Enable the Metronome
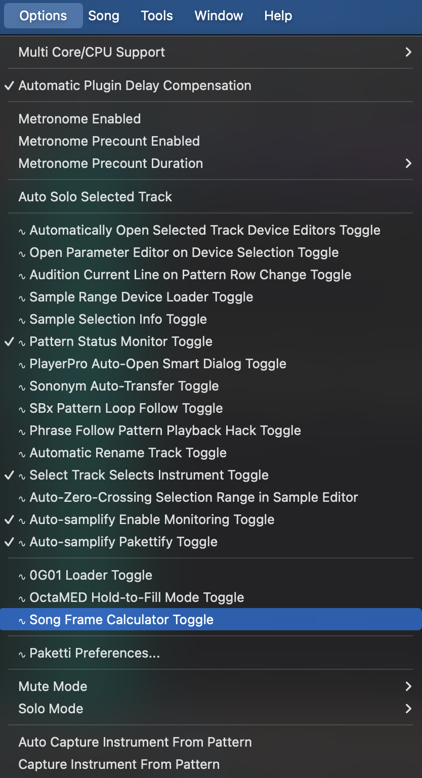 click(80, 119)
